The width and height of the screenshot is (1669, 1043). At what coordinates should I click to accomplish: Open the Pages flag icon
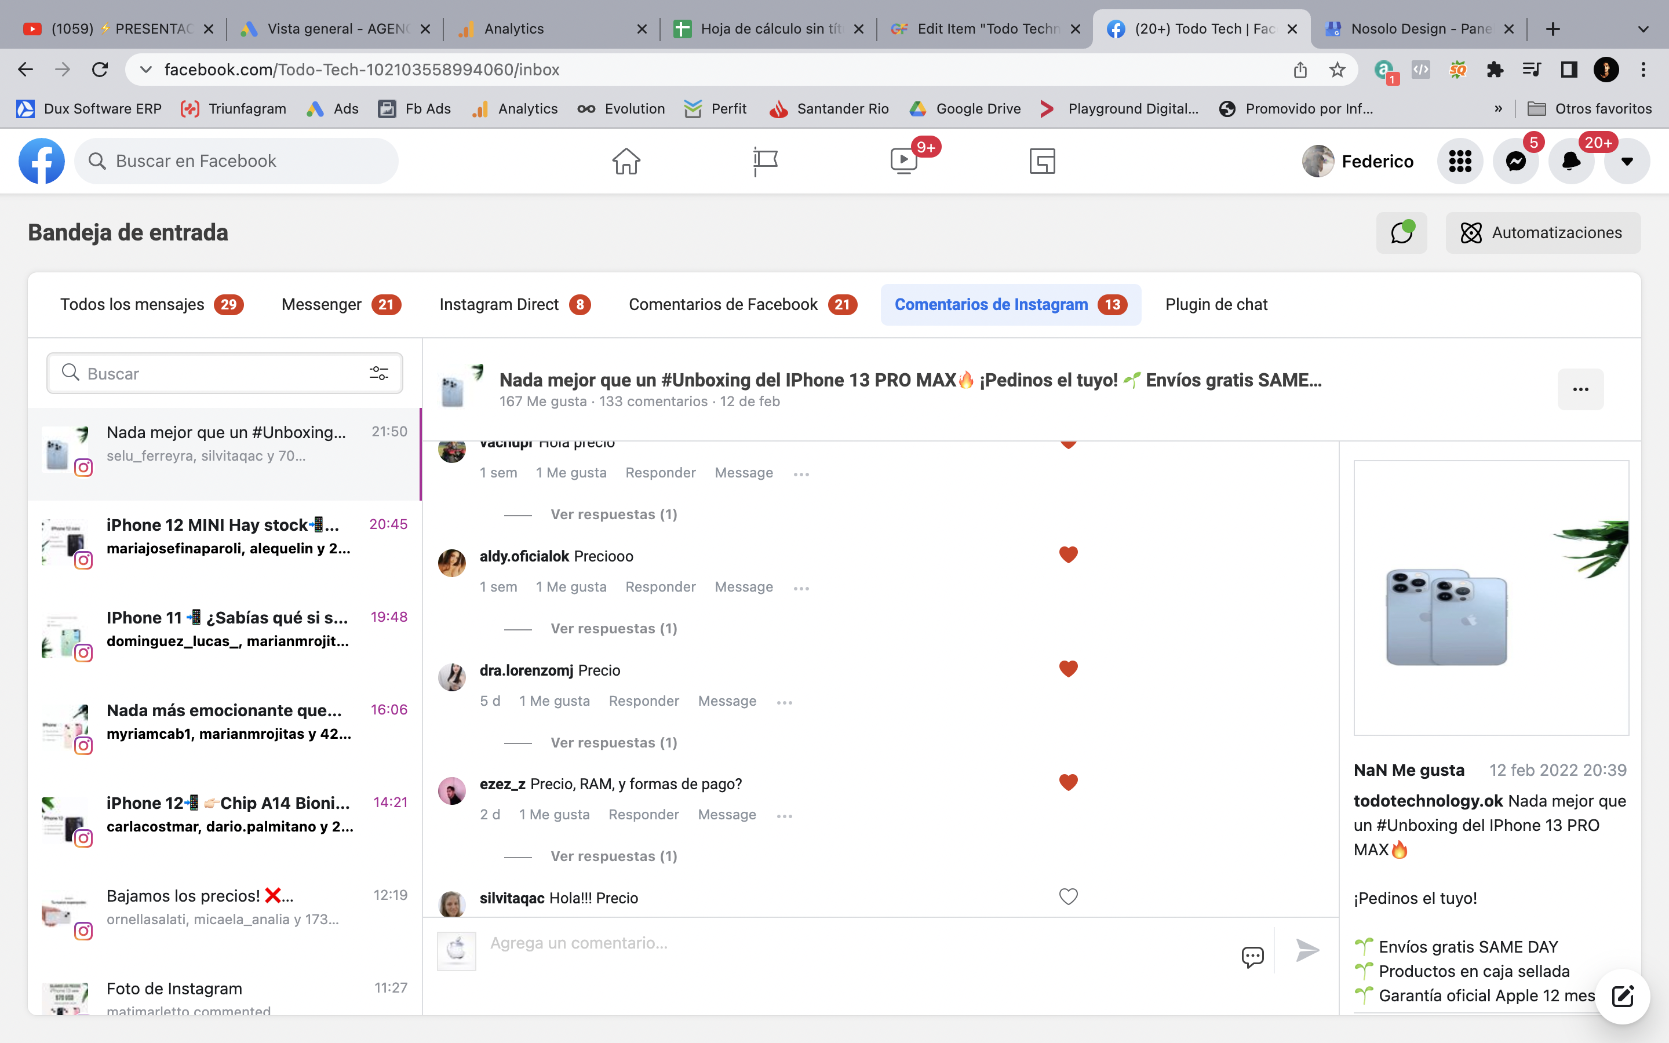765,161
